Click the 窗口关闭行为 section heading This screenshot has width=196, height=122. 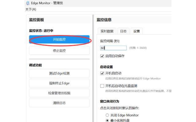110,102
